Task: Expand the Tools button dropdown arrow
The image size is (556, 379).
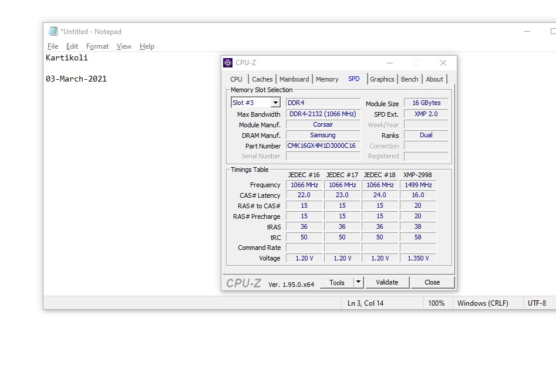Action: point(358,282)
